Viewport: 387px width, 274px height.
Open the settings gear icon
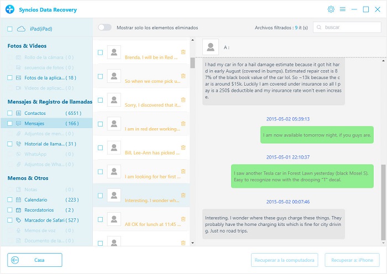[331, 9]
